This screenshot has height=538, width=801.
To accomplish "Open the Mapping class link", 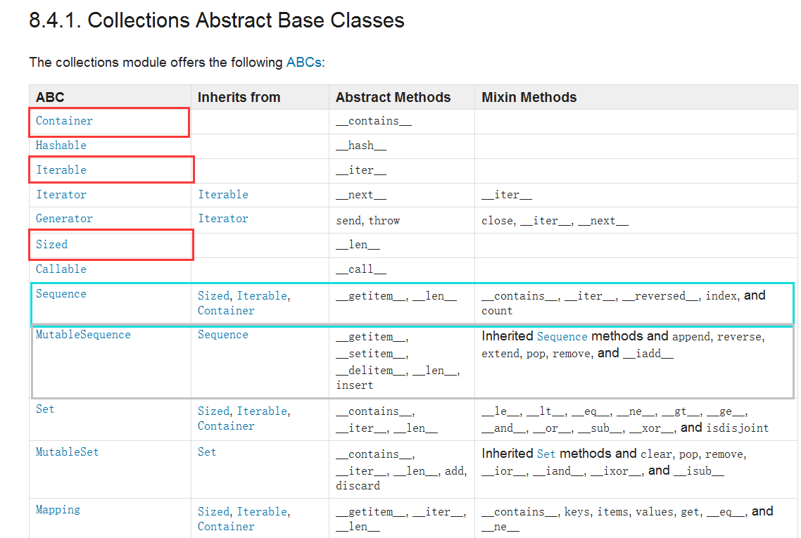I will [58, 510].
